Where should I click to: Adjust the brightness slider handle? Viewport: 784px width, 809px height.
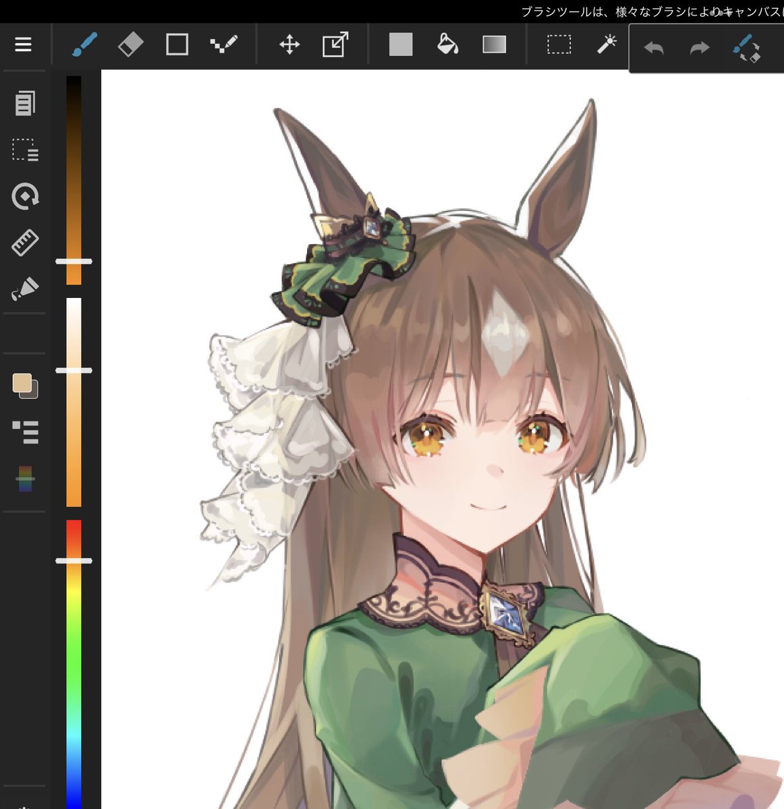click(74, 261)
